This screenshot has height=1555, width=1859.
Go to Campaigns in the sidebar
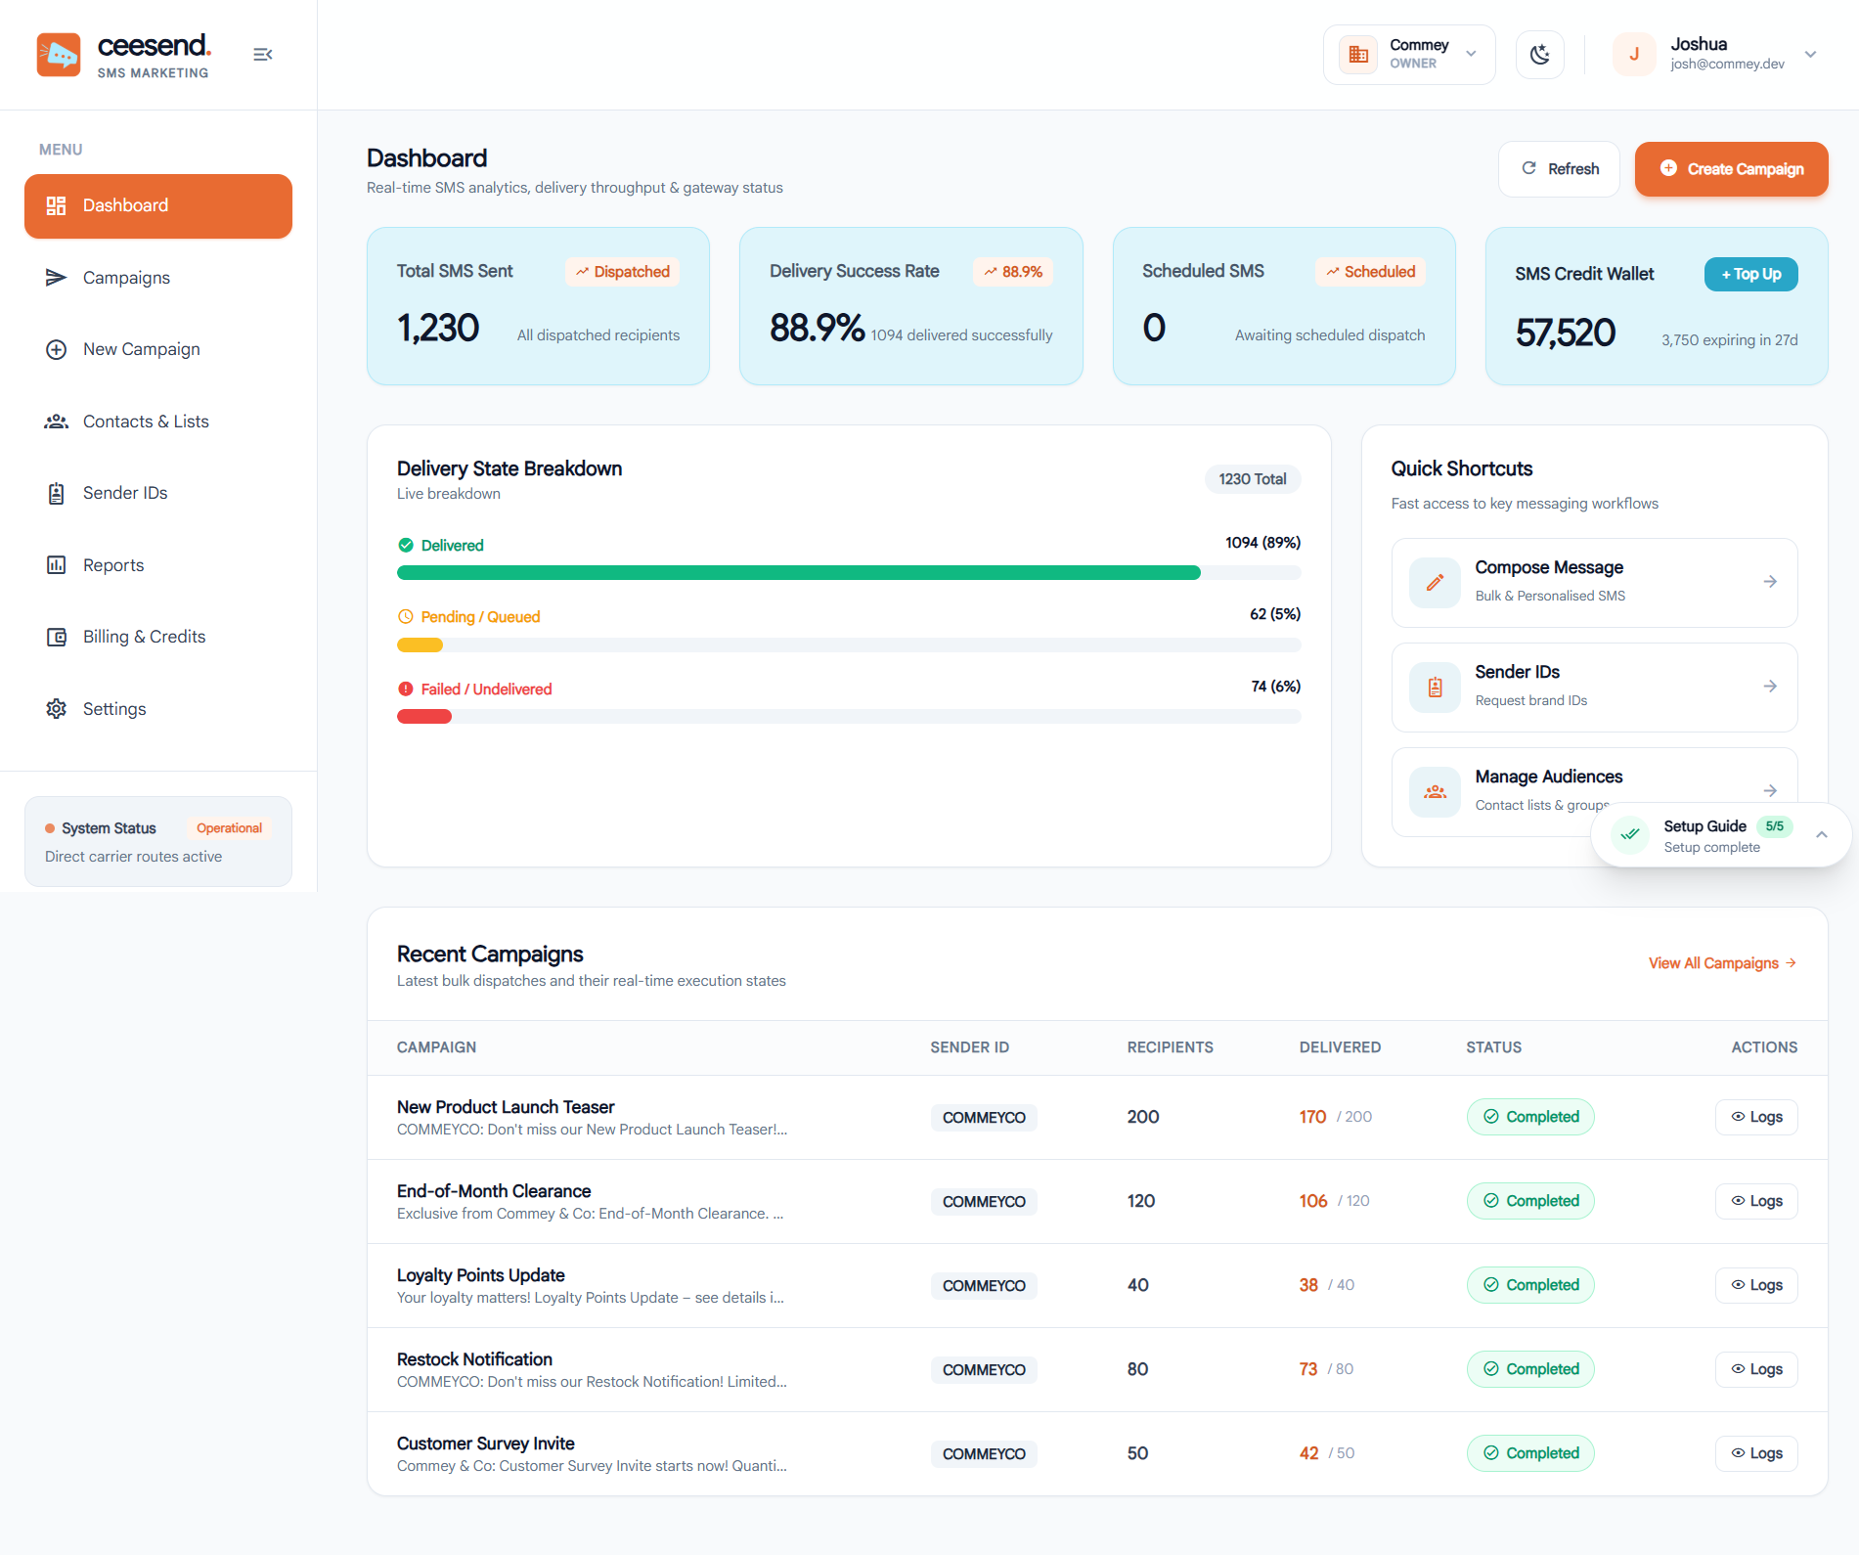tap(158, 278)
